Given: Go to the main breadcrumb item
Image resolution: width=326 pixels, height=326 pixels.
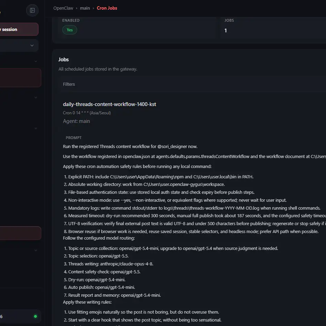Looking at the screenshot, I should [x=85, y=8].
